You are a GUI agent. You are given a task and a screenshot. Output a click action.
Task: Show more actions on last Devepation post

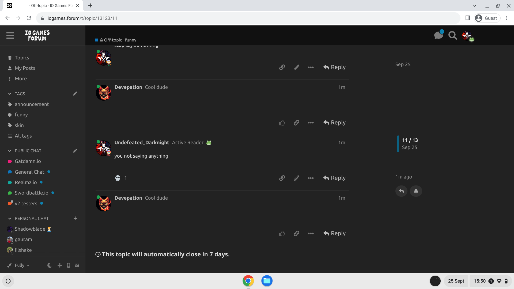tap(311, 233)
